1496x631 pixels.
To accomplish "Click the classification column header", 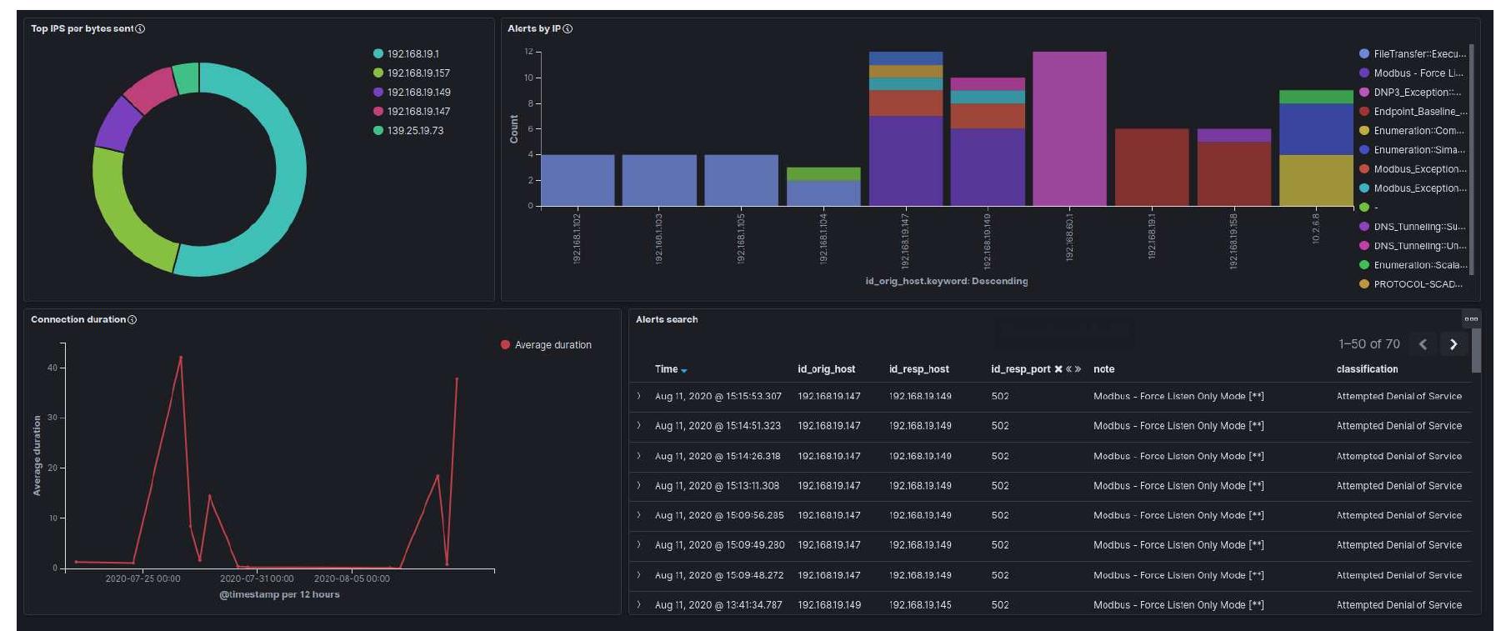I will click(1367, 369).
